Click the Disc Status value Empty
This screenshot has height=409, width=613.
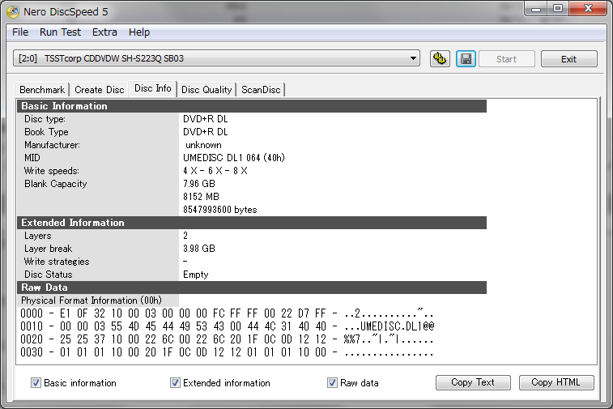click(195, 275)
